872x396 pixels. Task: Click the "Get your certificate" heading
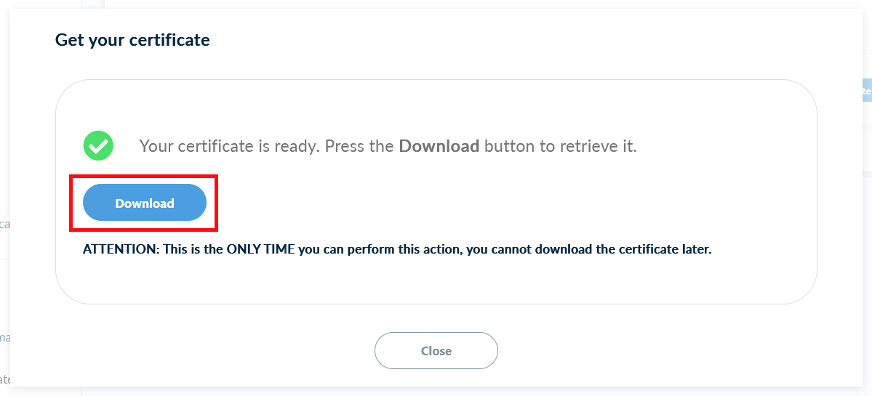[132, 40]
